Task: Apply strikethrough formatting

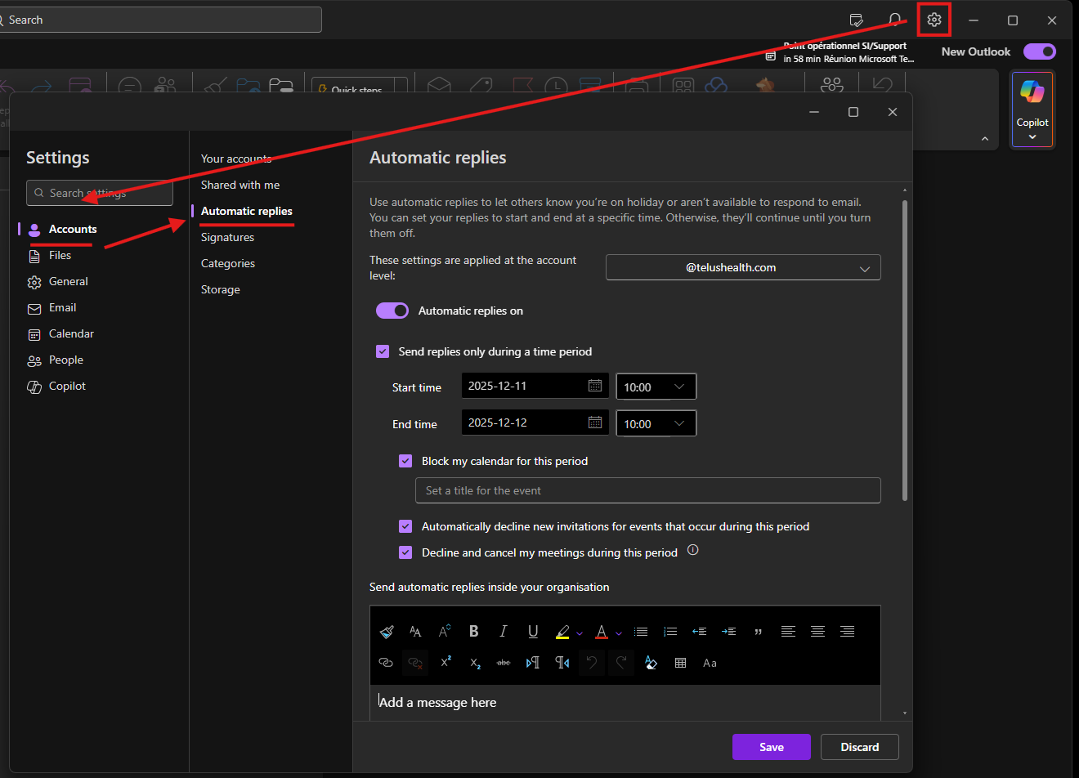Action: pos(504,663)
